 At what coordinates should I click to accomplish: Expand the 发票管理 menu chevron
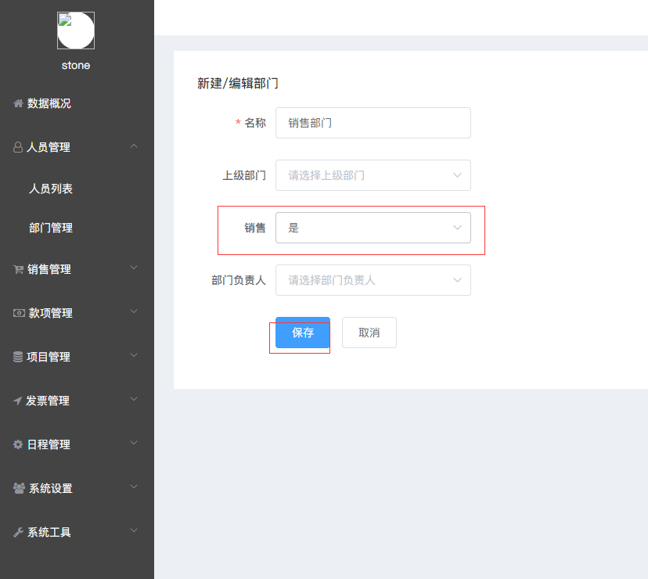point(134,399)
